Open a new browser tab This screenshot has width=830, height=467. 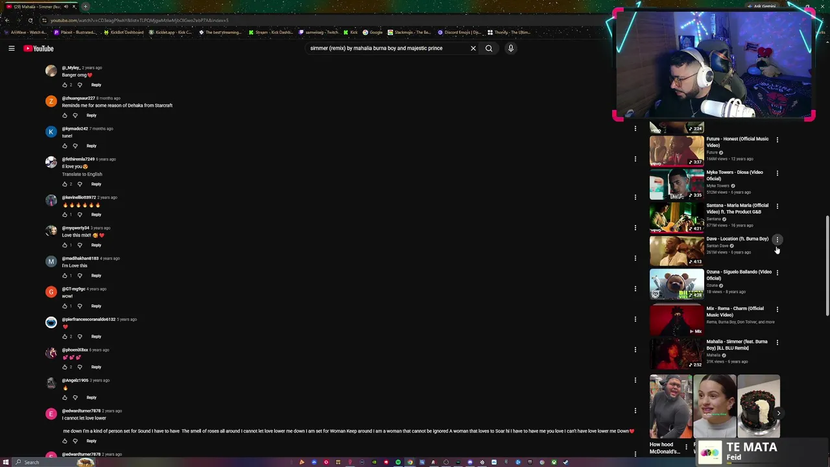click(x=85, y=6)
